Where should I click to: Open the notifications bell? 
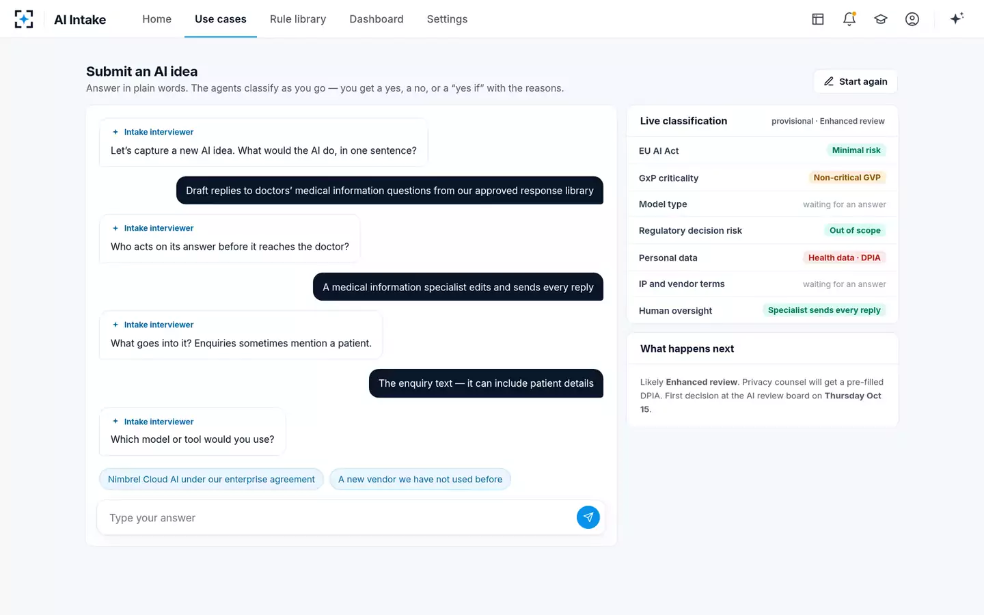point(849,19)
